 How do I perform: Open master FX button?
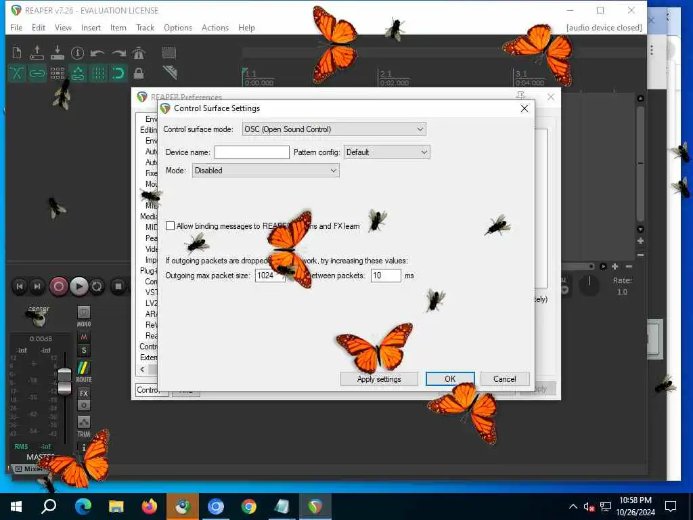click(x=83, y=393)
